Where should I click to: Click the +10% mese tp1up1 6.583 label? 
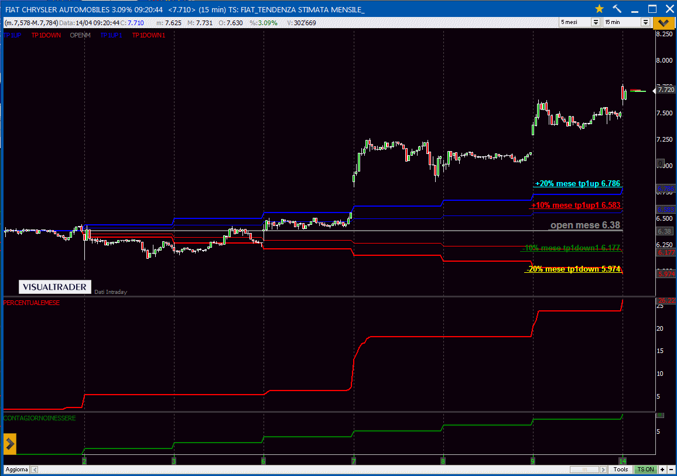(x=576, y=205)
